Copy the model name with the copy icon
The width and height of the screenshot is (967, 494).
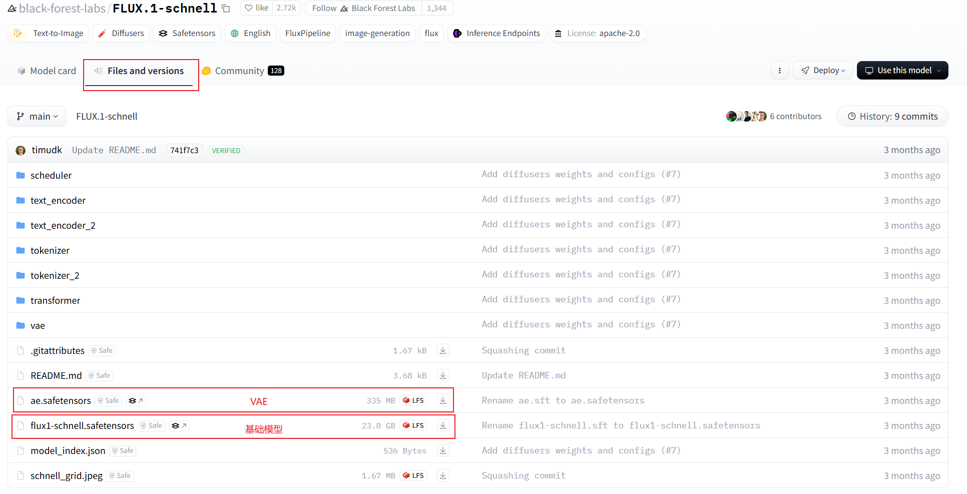(226, 9)
